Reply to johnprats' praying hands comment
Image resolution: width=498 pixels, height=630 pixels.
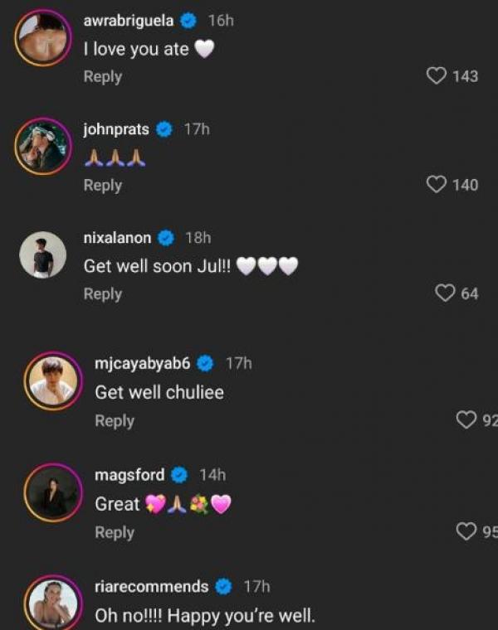pyautogui.click(x=103, y=186)
